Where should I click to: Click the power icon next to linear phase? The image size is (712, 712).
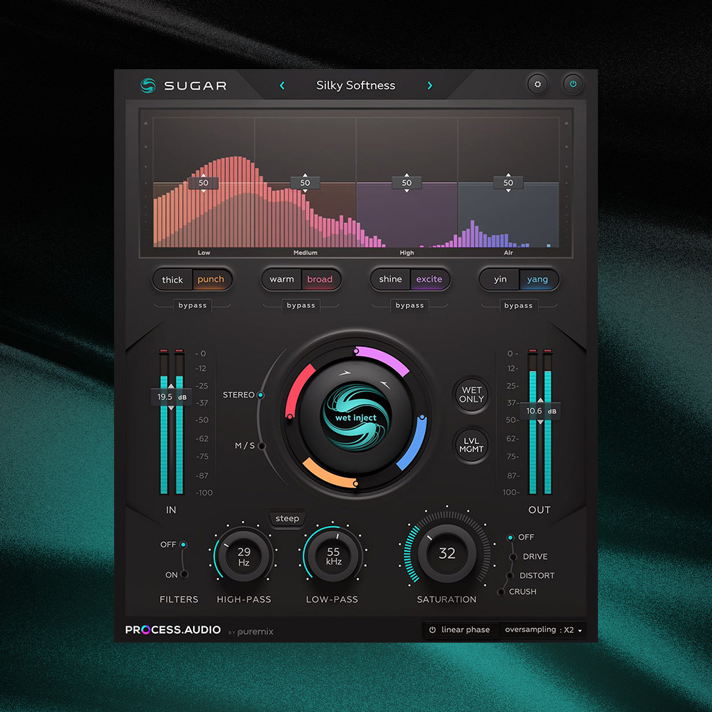433,630
